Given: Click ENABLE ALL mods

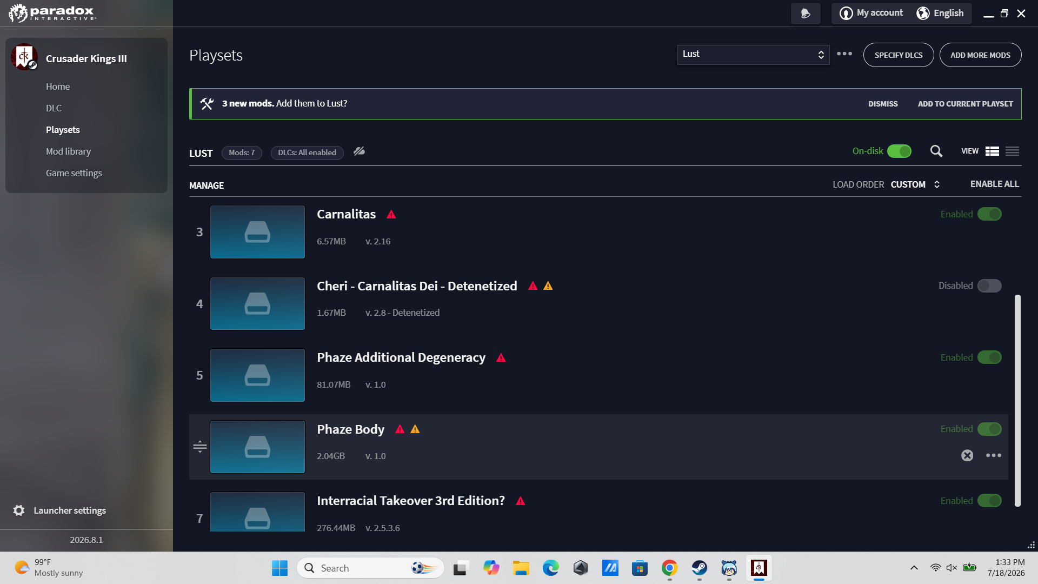Looking at the screenshot, I should (994, 184).
